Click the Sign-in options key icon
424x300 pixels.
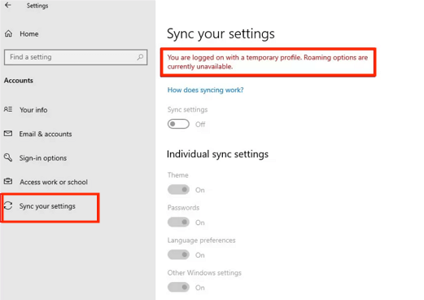(8, 157)
